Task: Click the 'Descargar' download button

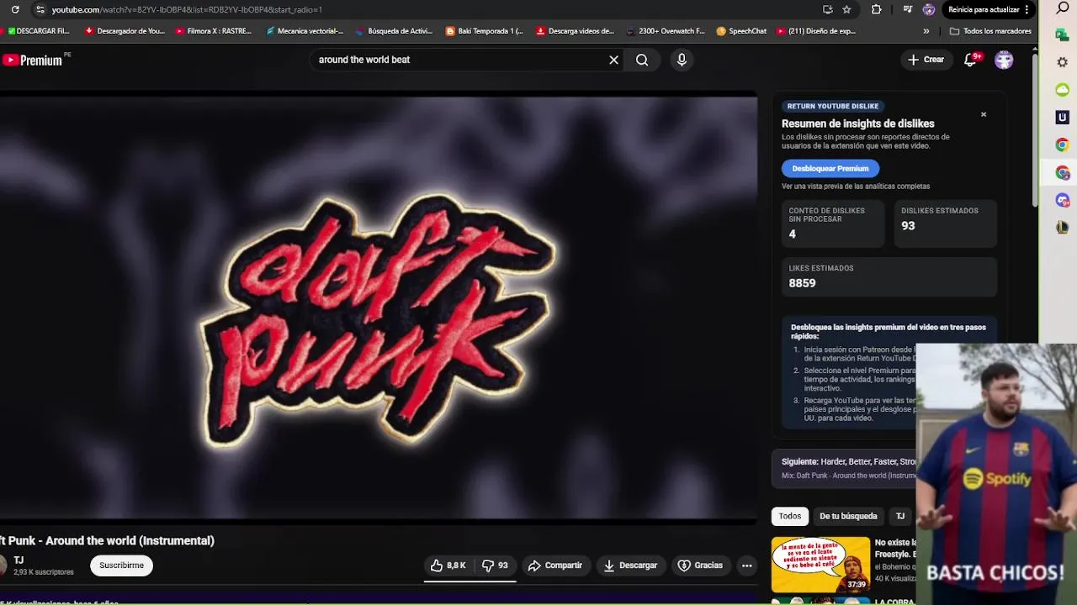Action: [630, 566]
